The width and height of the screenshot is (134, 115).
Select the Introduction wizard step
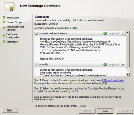click(13, 18)
